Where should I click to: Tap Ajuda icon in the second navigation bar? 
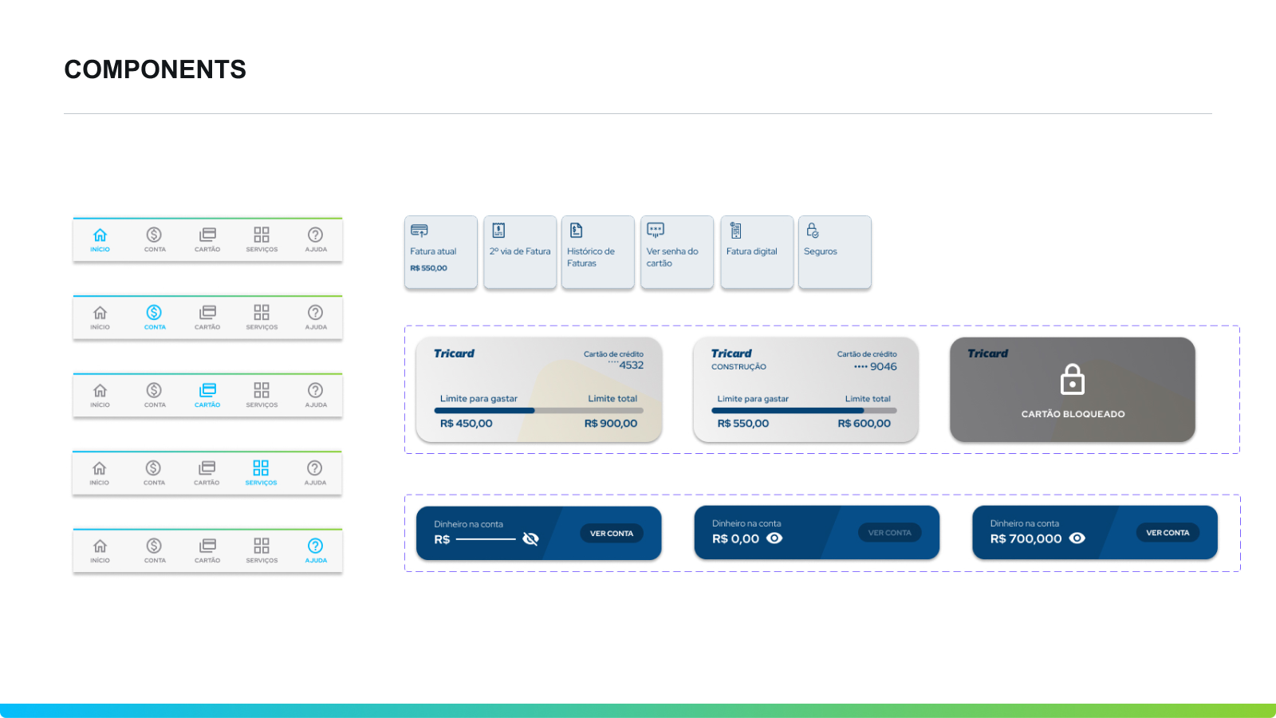[316, 312]
